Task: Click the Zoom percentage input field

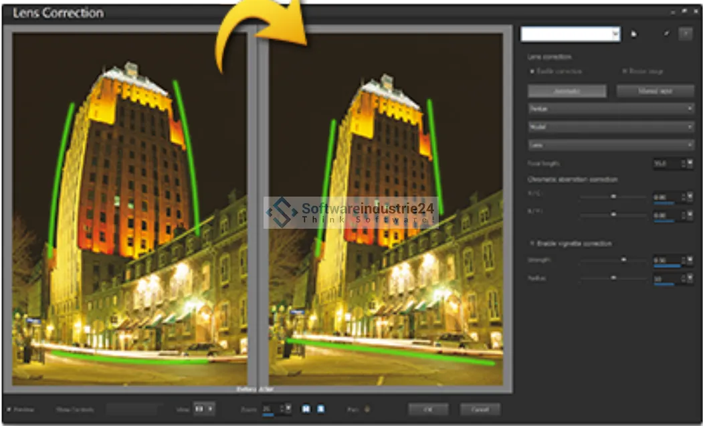Action: tap(268, 409)
